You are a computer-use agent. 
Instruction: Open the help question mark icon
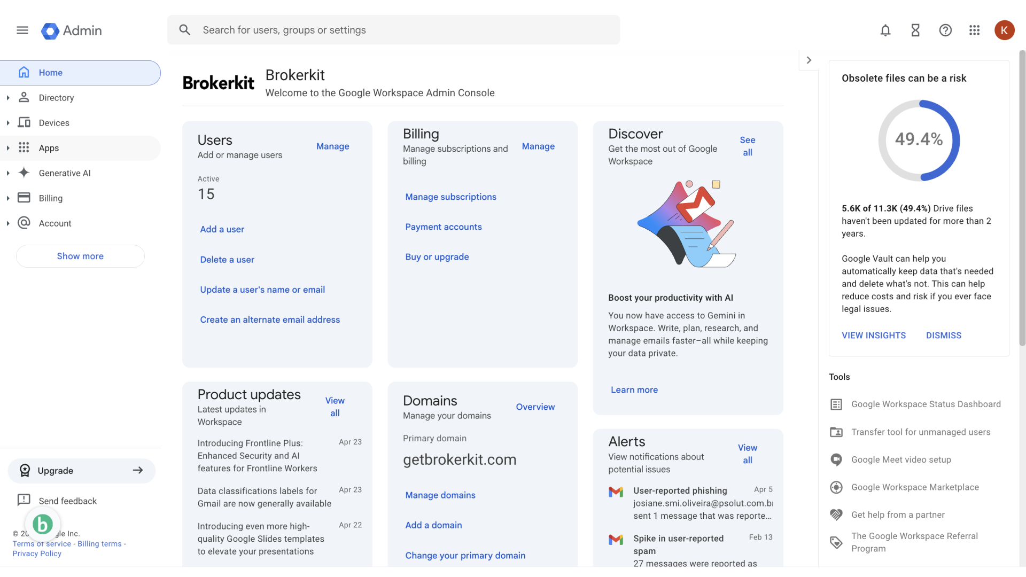(x=945, y=30)
